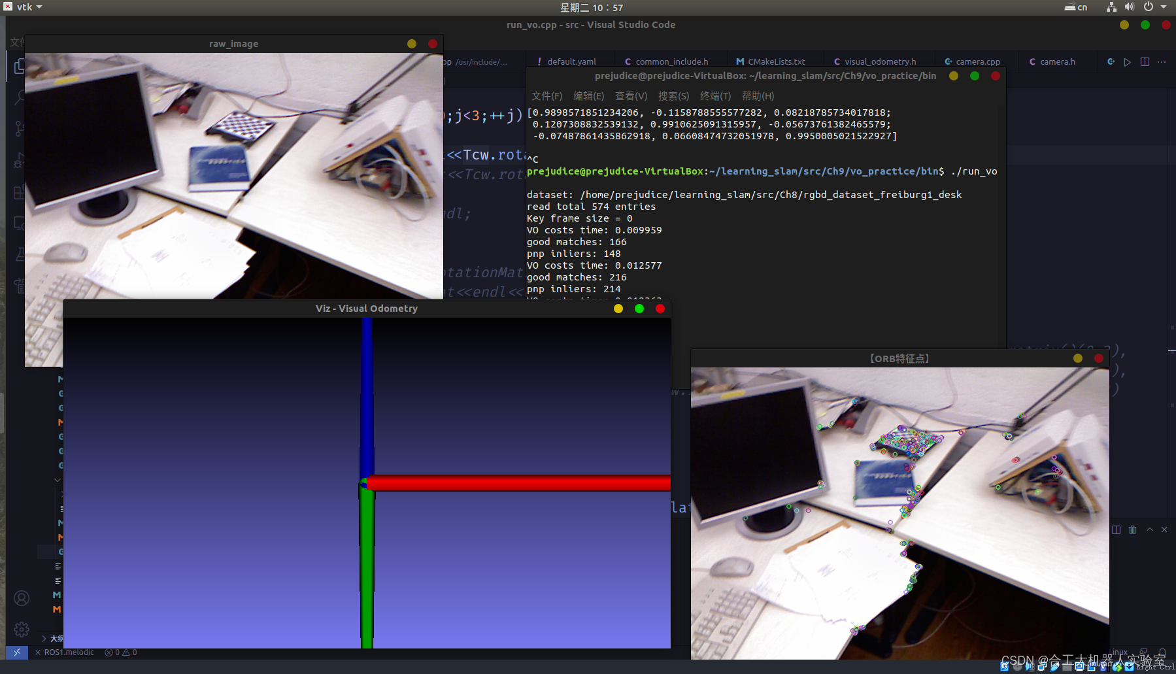Close the VS Code bottom panel
Image resolution: width=1176 pixels, height=674 pixels.
coord(1164,530)
